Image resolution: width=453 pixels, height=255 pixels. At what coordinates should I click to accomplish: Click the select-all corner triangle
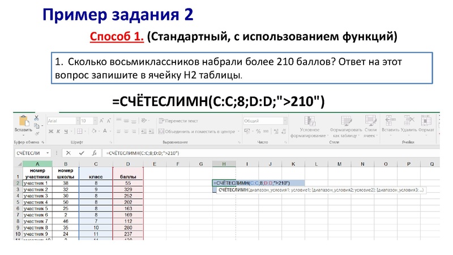[19, 164]
